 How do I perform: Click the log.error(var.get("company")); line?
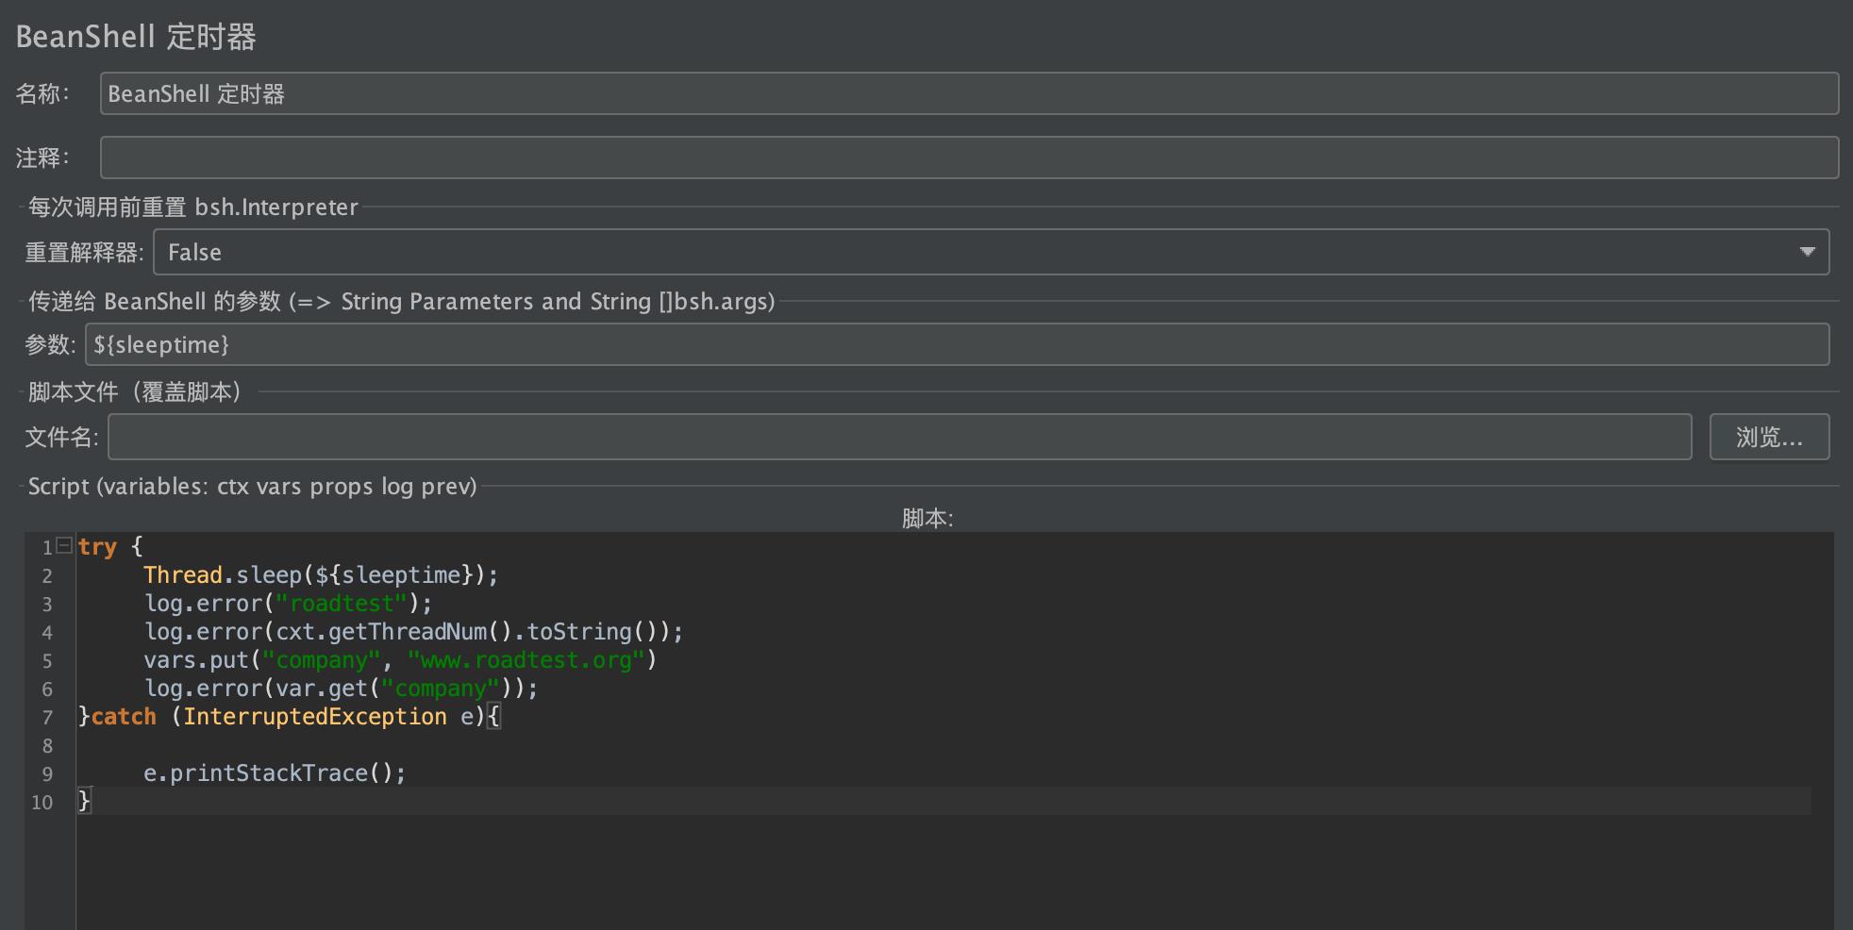click(x=341, y=688)
